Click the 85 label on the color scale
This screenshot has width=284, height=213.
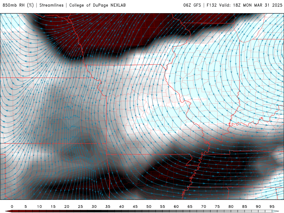coord(245,207)
